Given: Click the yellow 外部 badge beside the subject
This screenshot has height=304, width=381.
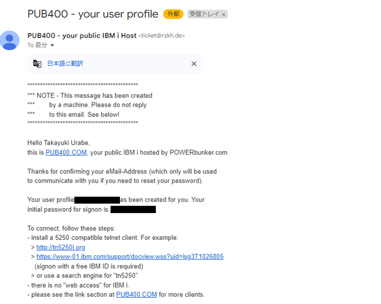Looking at the screenshot, I should tap(173, 14).
